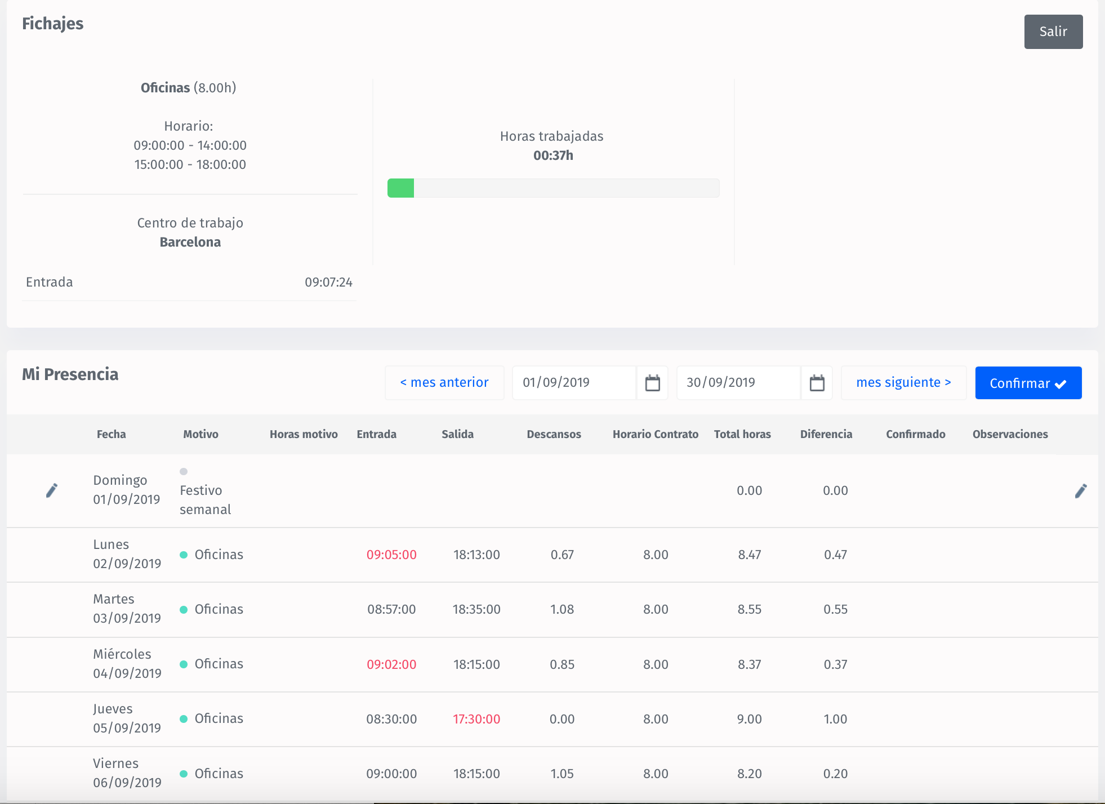Advance to next month with mes siguiente
The width and height of the screenshot is (1105, 804).
pos(903,382)
